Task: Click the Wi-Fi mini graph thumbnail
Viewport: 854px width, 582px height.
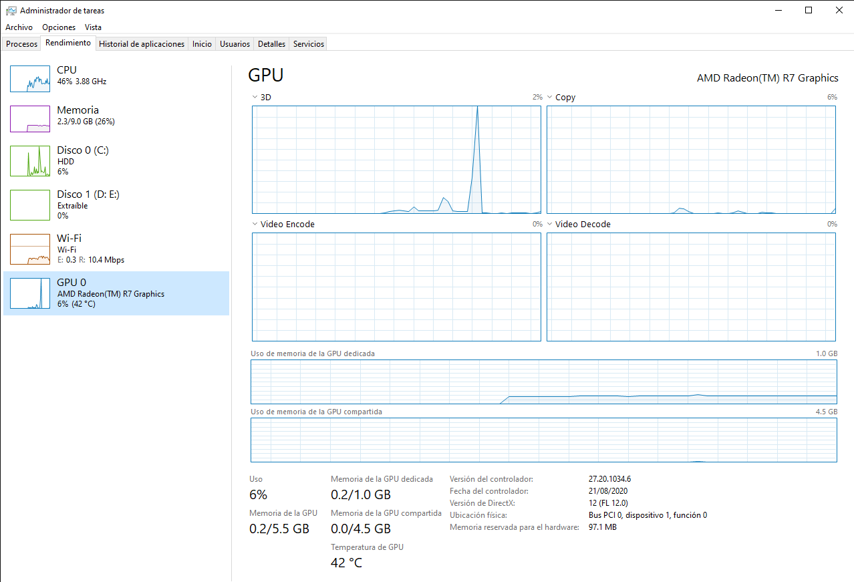Action: coord(30,249)
